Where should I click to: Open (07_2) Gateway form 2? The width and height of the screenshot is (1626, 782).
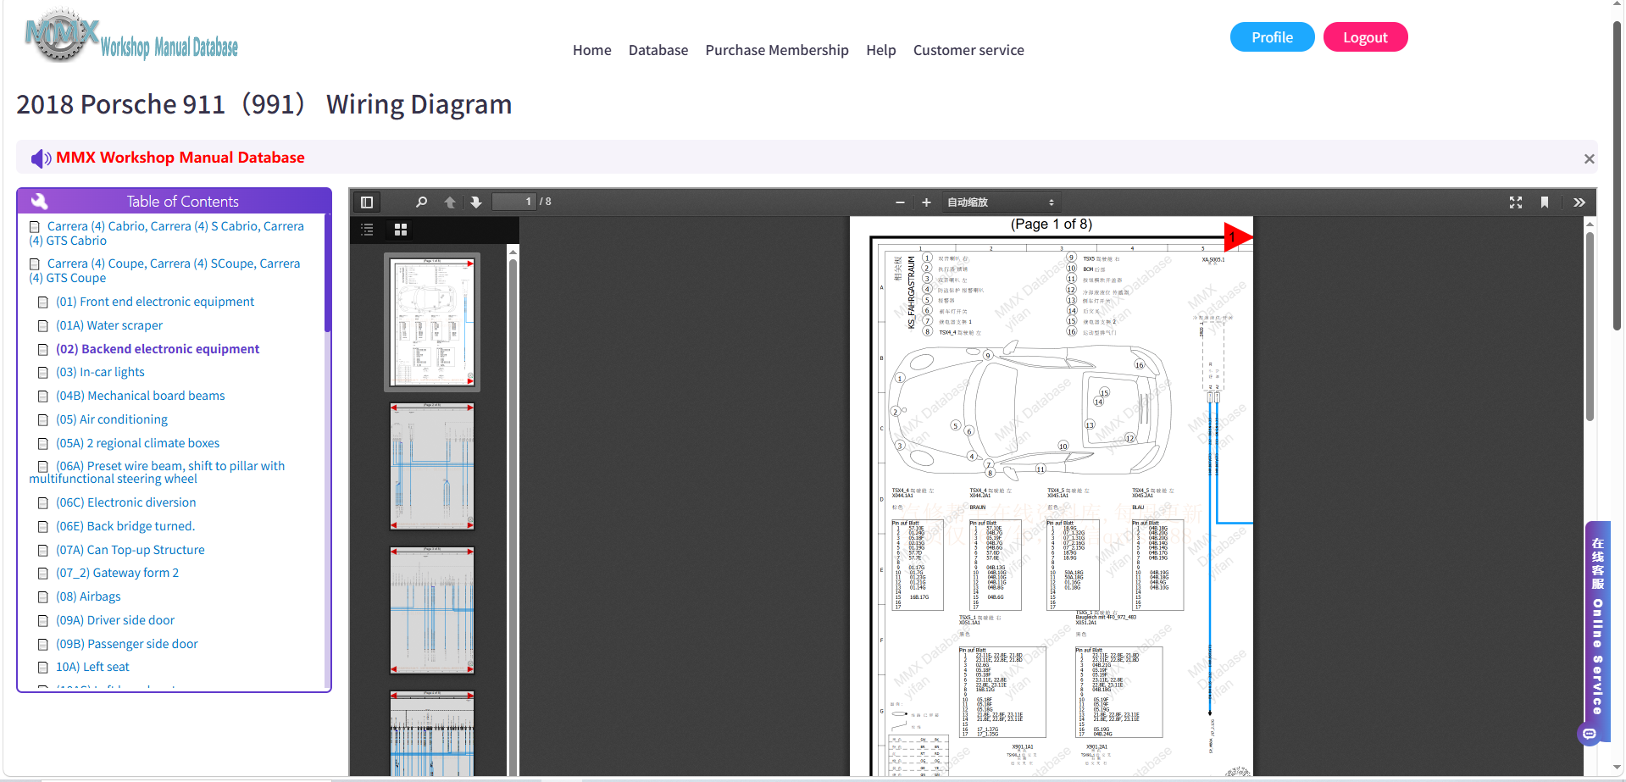point(118,573)
